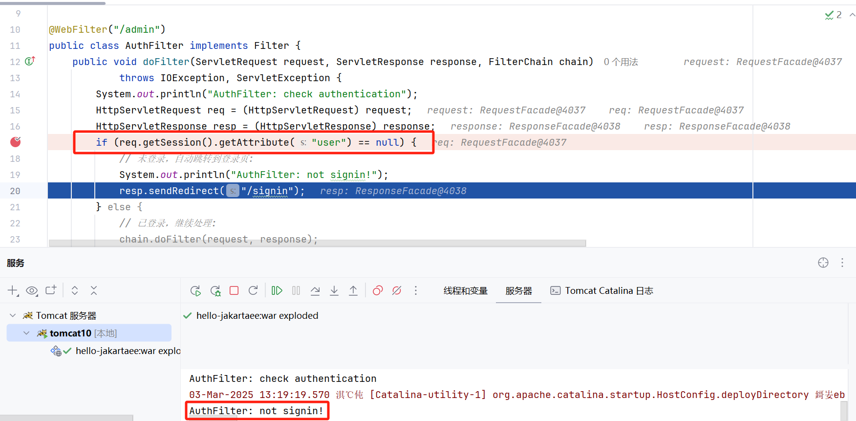Viewport: 856px width, 421px height.
Task: Open the Services panel options menu
Action: coord(842,263)
